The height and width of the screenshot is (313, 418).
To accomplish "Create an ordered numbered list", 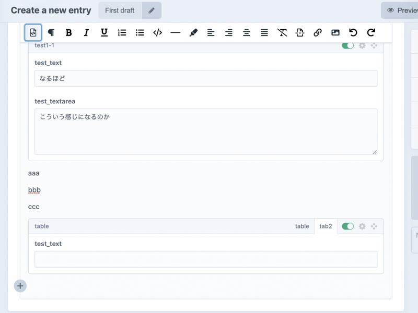I will tap(122, 32).
